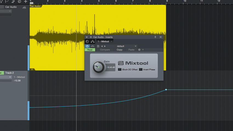The height and width of the screenshot is (131, 233).
Task: Click the plus icon beside Car Audio Inserts
Action: click(x=91, y=37)
